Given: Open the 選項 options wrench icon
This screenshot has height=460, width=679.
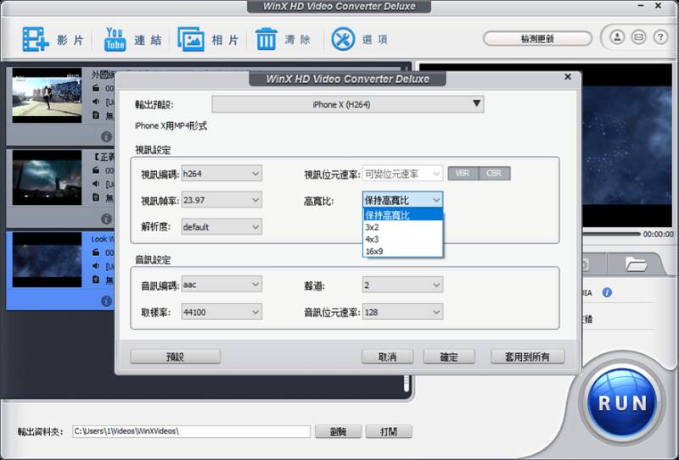Looking at the screenshot, I should coord(343,39).
